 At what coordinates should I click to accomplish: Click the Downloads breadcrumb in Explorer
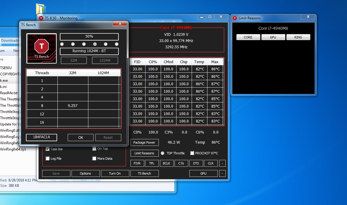tap(10, 40)
